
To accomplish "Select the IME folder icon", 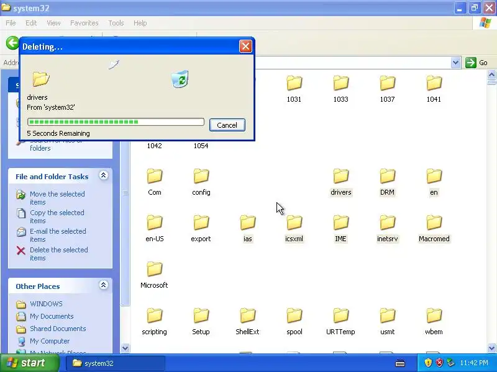I will pos(340,223).
